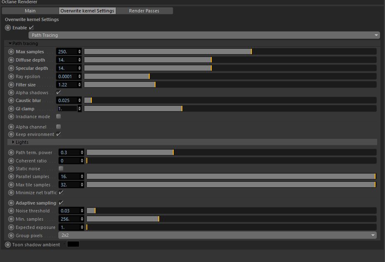This screenshot has width=385, height=262.
Task: Click the Filter size slider bar
Action: point(230,85)
